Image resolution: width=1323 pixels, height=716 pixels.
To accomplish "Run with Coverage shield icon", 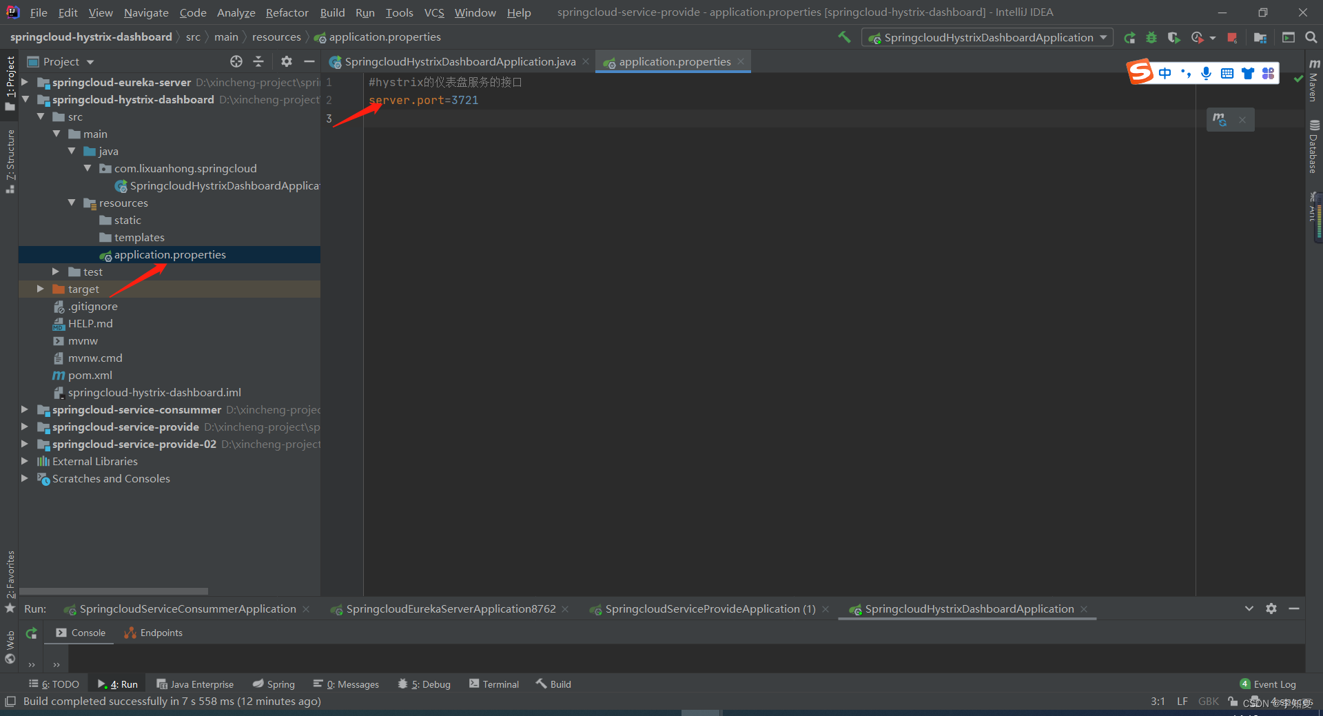I will [1173, 38].
